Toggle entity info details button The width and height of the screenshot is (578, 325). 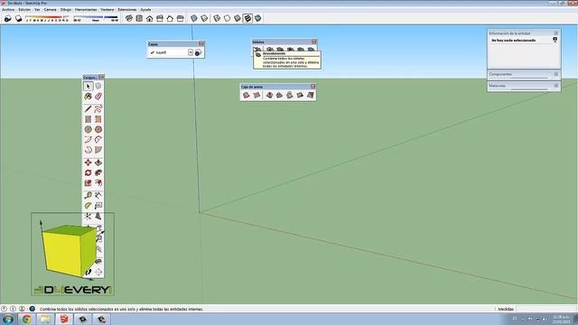click(555, 40)
